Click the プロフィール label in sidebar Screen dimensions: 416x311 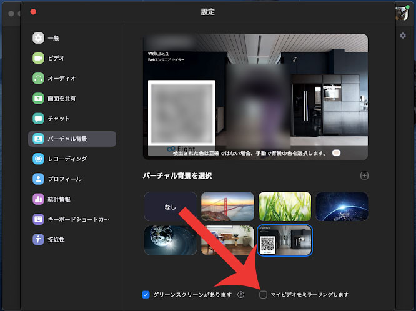64,179
